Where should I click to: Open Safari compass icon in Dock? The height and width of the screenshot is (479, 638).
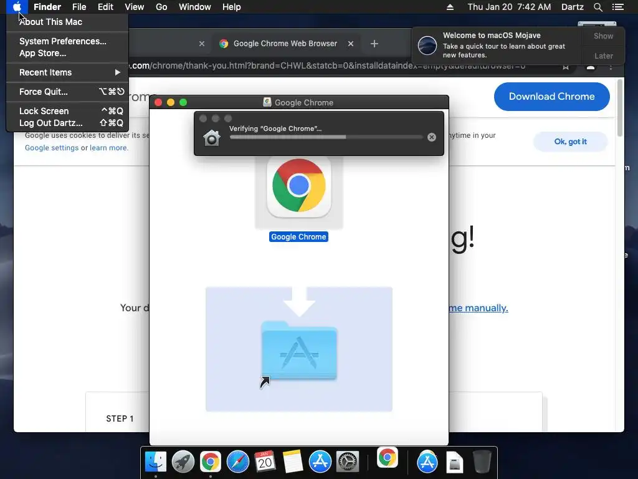(x=238, y=462)
